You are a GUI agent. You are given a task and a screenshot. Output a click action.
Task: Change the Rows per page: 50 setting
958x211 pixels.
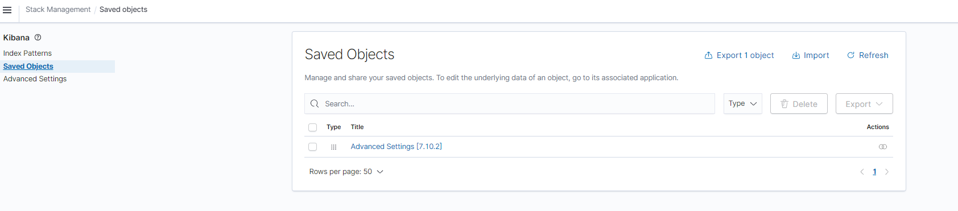tap(346, 172)
